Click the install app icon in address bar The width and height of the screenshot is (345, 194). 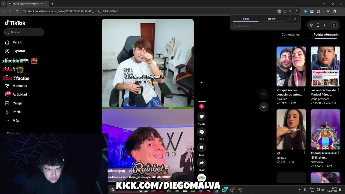(x=285, y=11)
